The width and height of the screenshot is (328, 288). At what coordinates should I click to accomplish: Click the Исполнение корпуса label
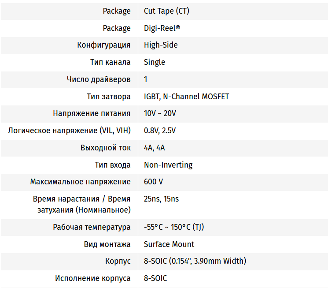(93, 278)
